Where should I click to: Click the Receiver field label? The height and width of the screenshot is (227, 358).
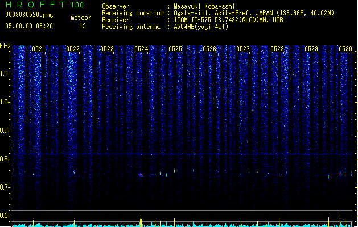pyautogui.click(x=116, y=20)
